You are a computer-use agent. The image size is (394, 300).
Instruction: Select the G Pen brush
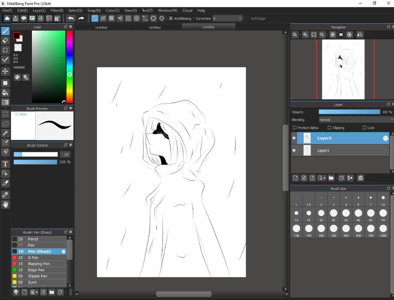(39, 257)
